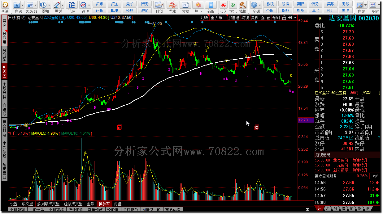Click the red 'q' marker on chart
The height and width of the screenshot is (214, 383).
[120, 127]
